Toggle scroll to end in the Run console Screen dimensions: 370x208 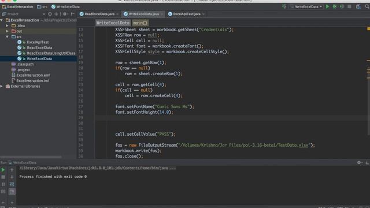pyautogui.click(x=12, y=191)
